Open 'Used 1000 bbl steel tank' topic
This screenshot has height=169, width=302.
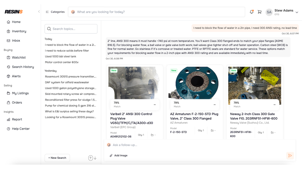pyautogui.click(x=60, y=56)
